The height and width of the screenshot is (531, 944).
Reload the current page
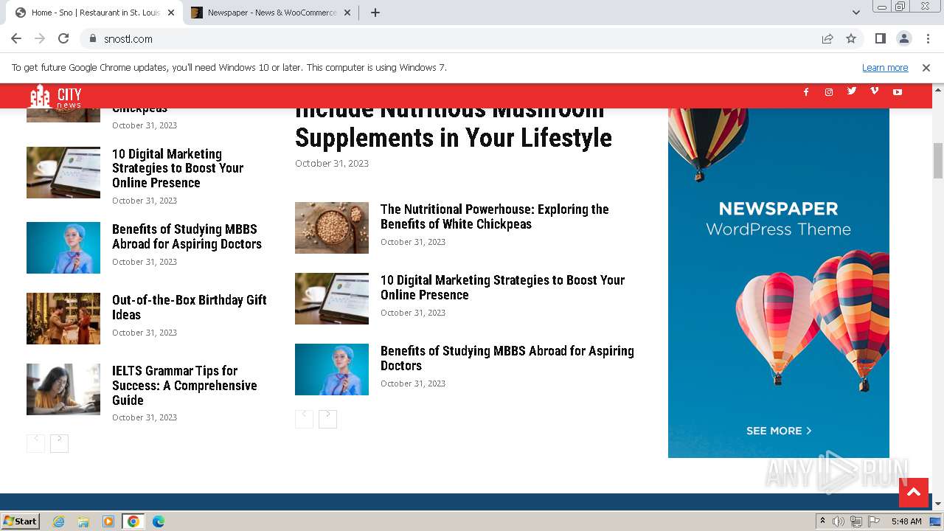point(63,39)
